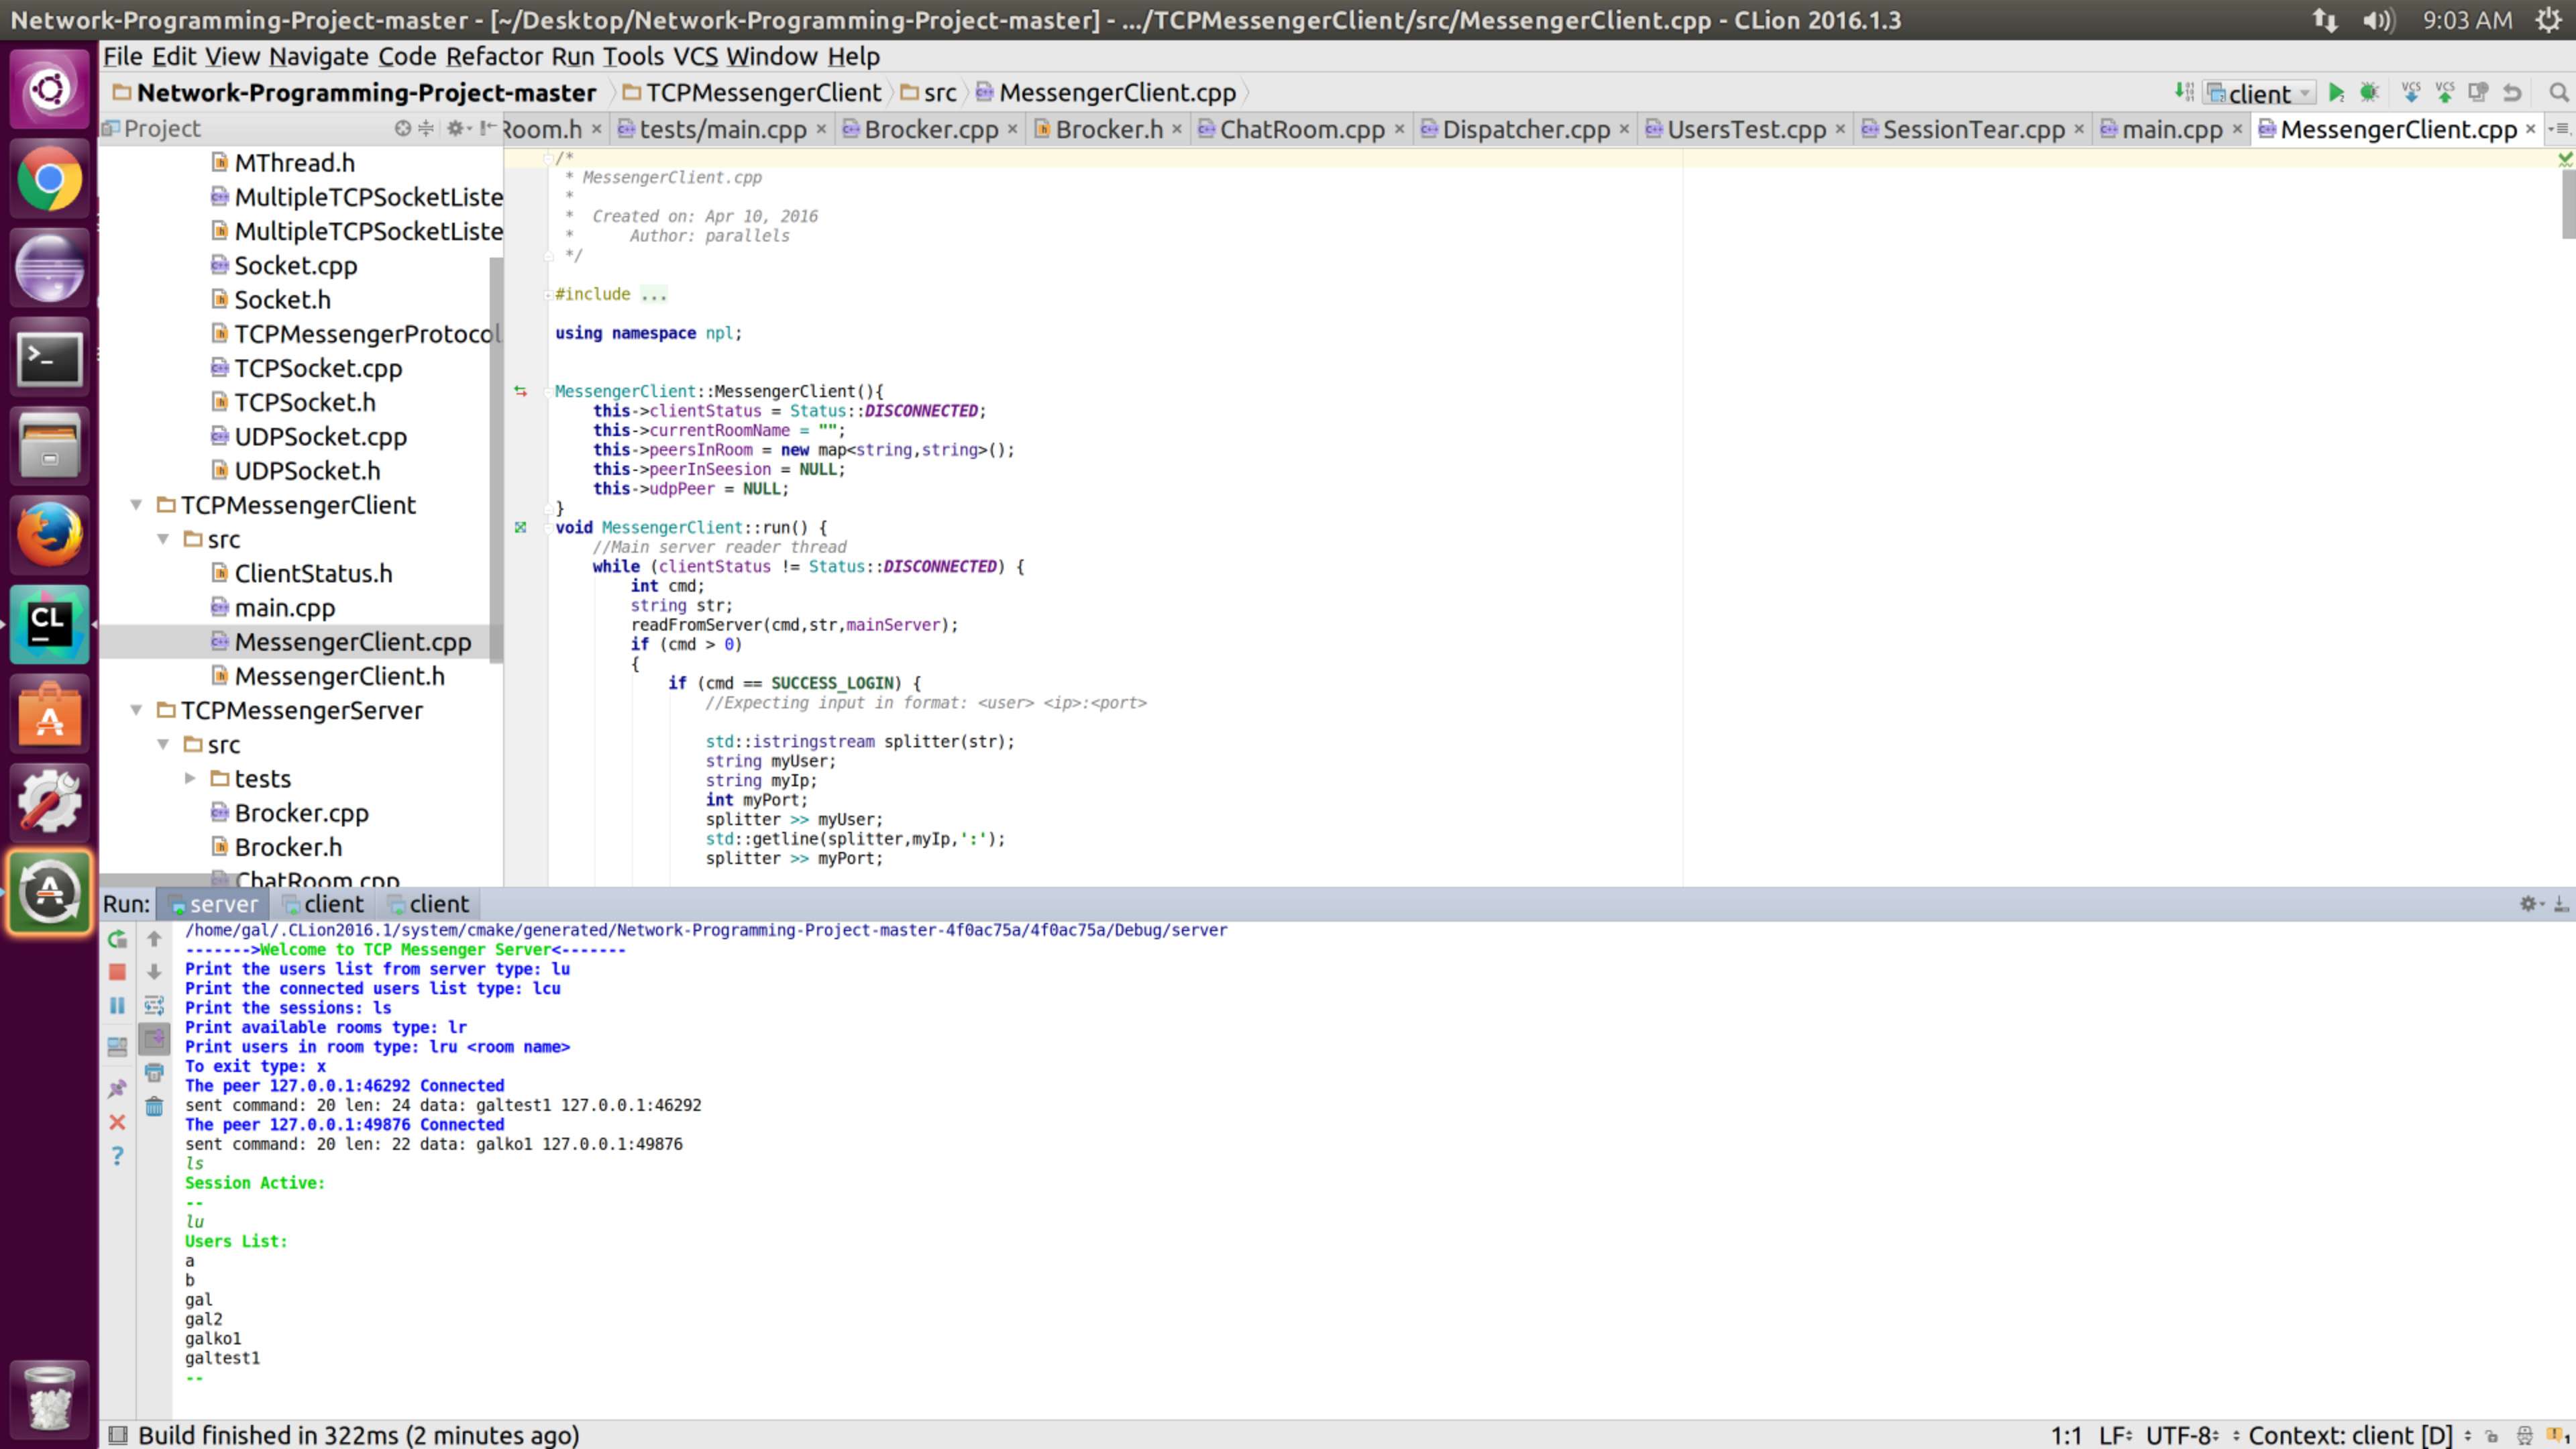
Task: Expand the tests folder in project tree
Action: pyautogui.click(x=190, y=778)
